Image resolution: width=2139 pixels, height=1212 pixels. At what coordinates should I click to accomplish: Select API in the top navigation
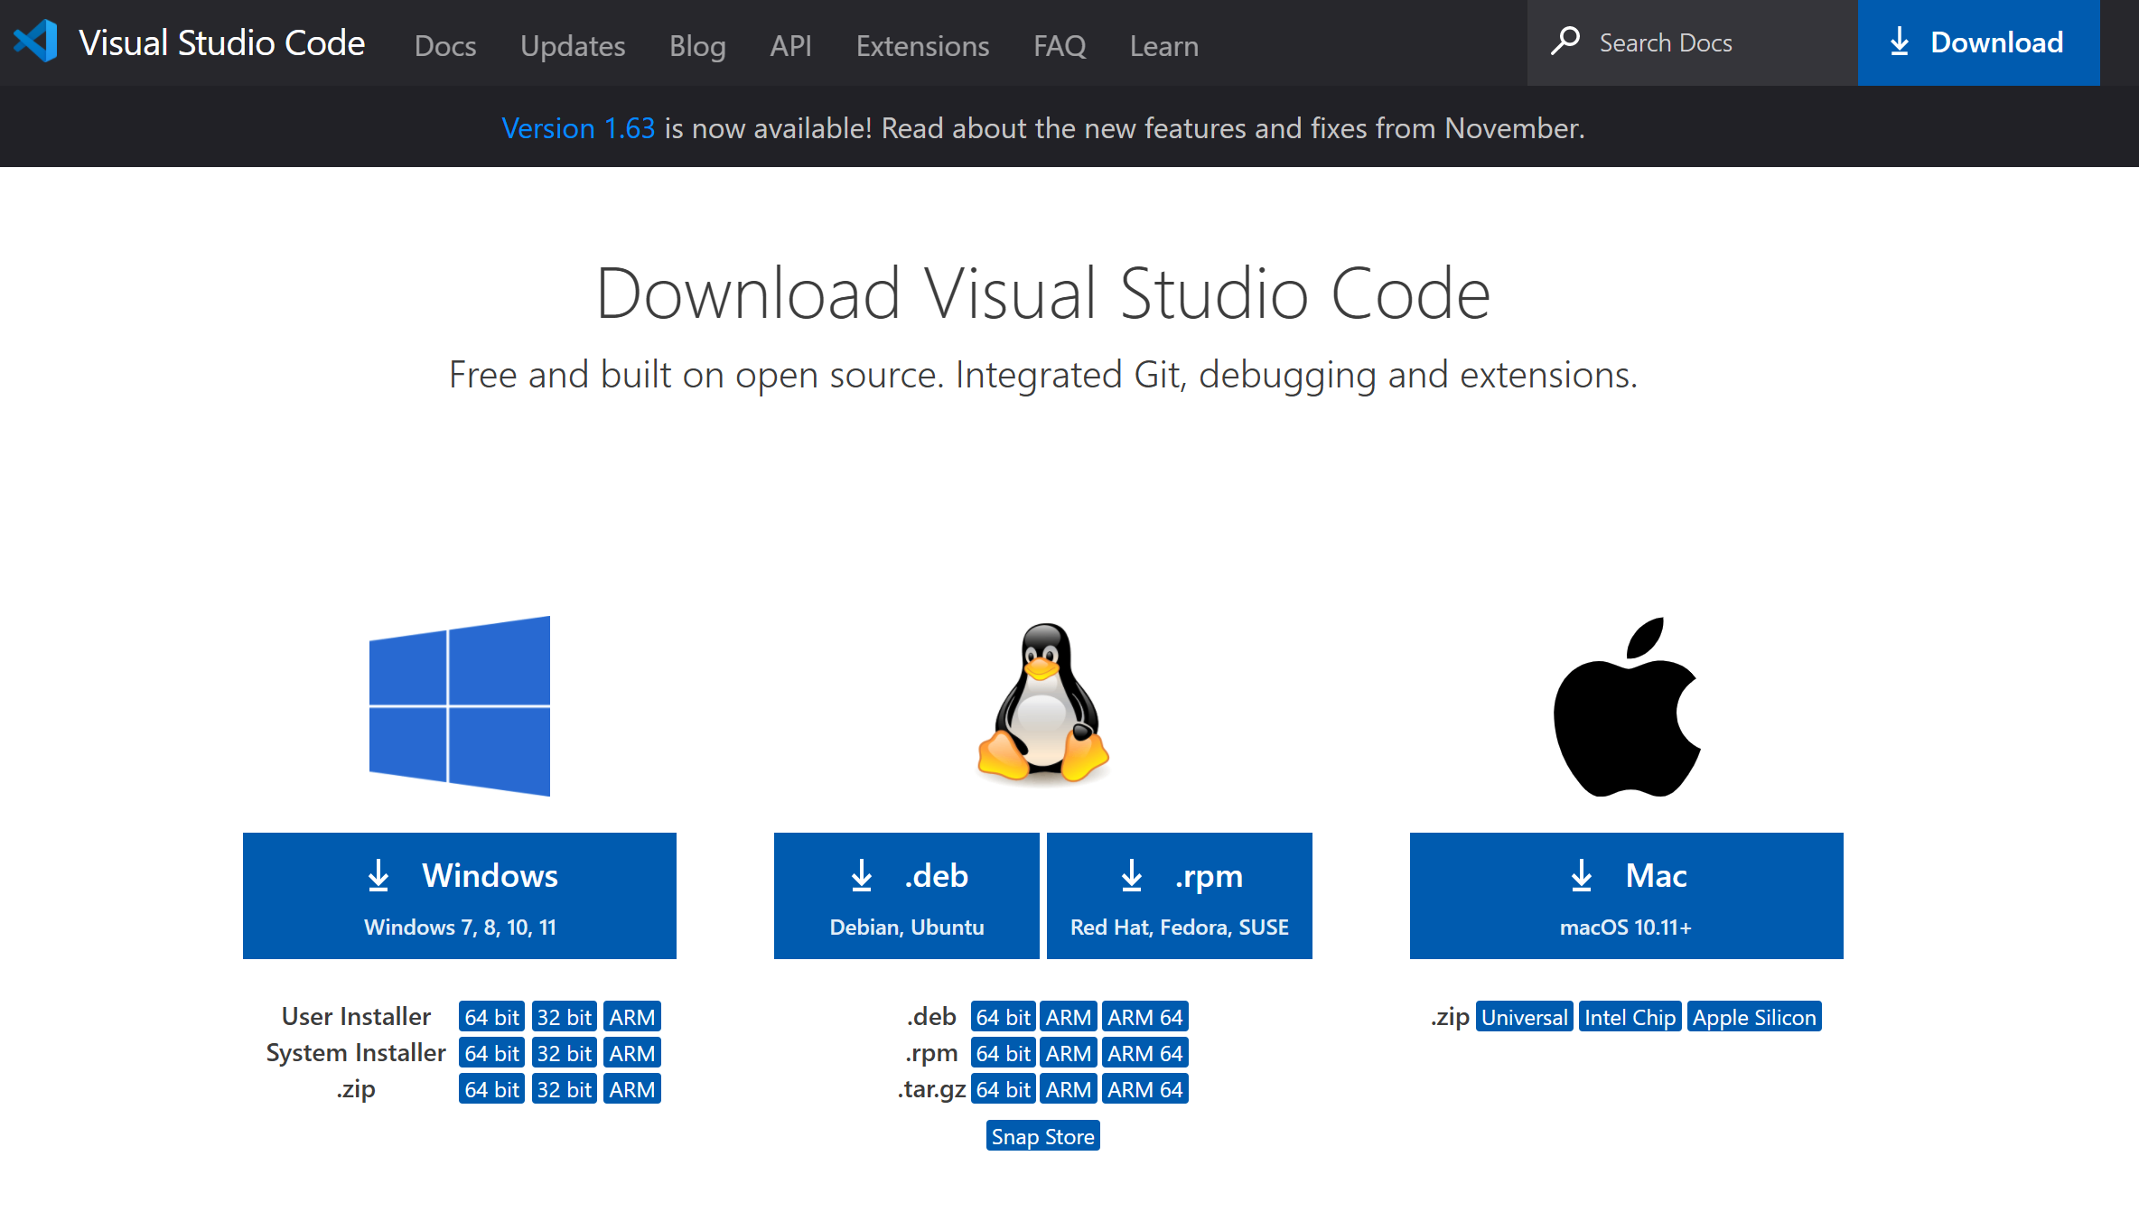pos(790,45)
